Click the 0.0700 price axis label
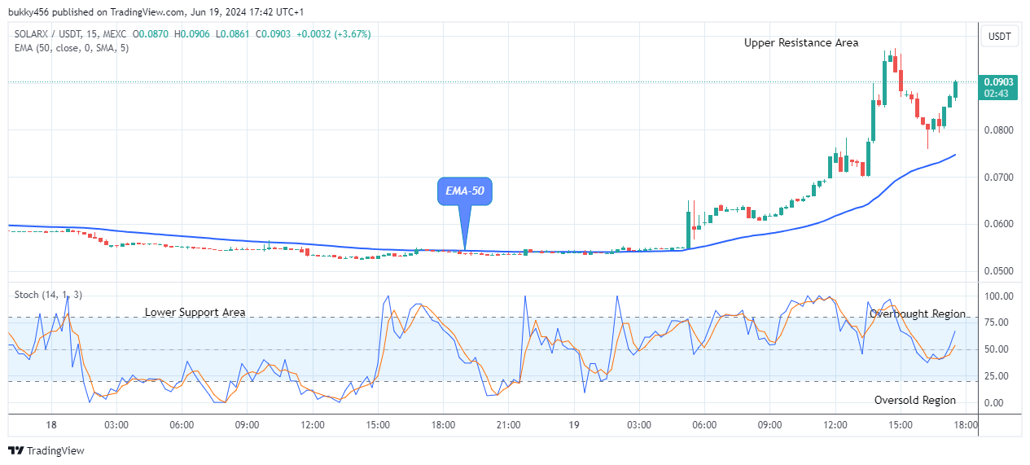 pyautogui.click(x=997, y=178)
